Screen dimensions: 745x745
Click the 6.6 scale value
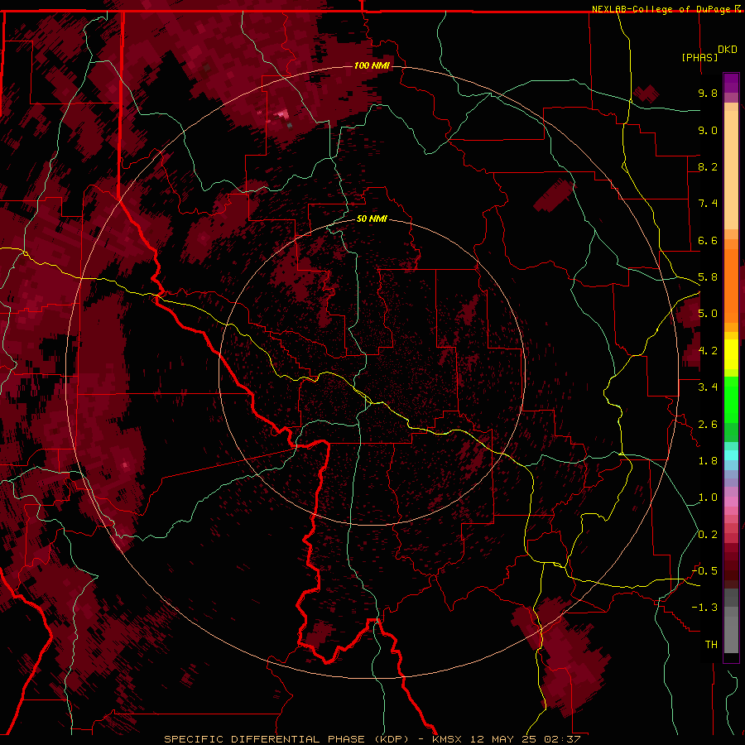(x=708, y=240)
